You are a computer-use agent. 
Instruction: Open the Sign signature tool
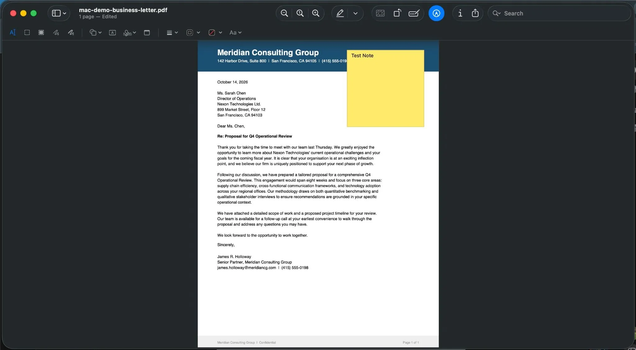coord(127,33)
